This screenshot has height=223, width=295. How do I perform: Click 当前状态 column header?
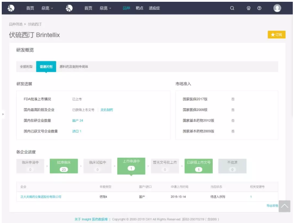tap(216, 187)
